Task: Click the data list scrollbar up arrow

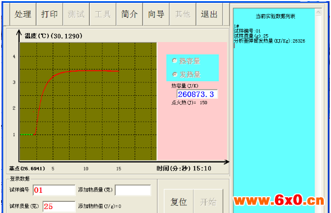Action: [318, 12]
